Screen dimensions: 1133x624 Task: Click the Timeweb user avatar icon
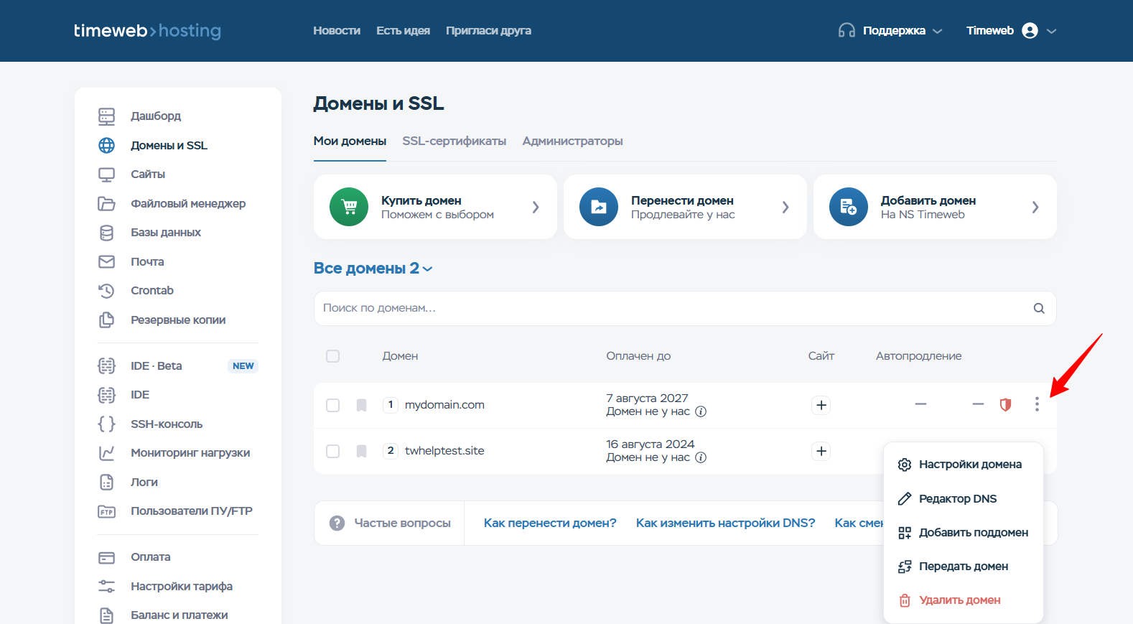1030,31
